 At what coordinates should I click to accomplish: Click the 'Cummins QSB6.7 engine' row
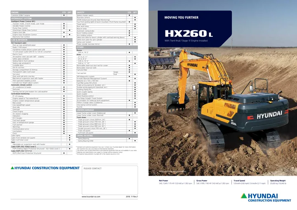coord(42,15)
